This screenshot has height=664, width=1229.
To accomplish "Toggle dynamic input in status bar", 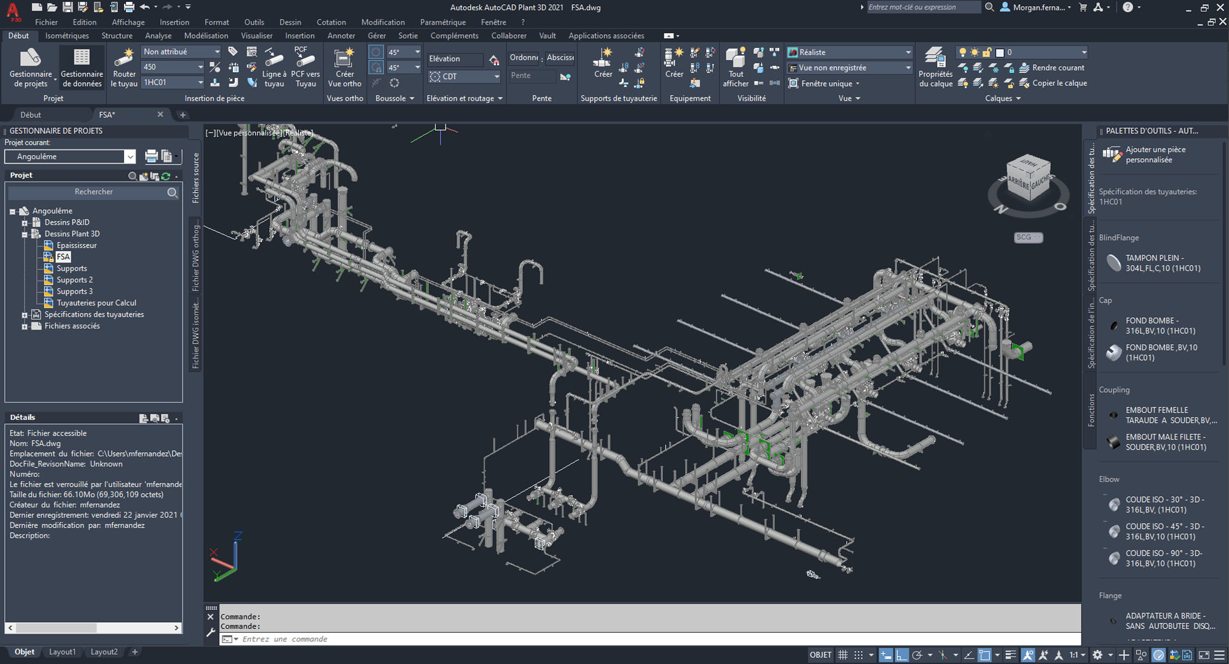I will pos(885,655).
